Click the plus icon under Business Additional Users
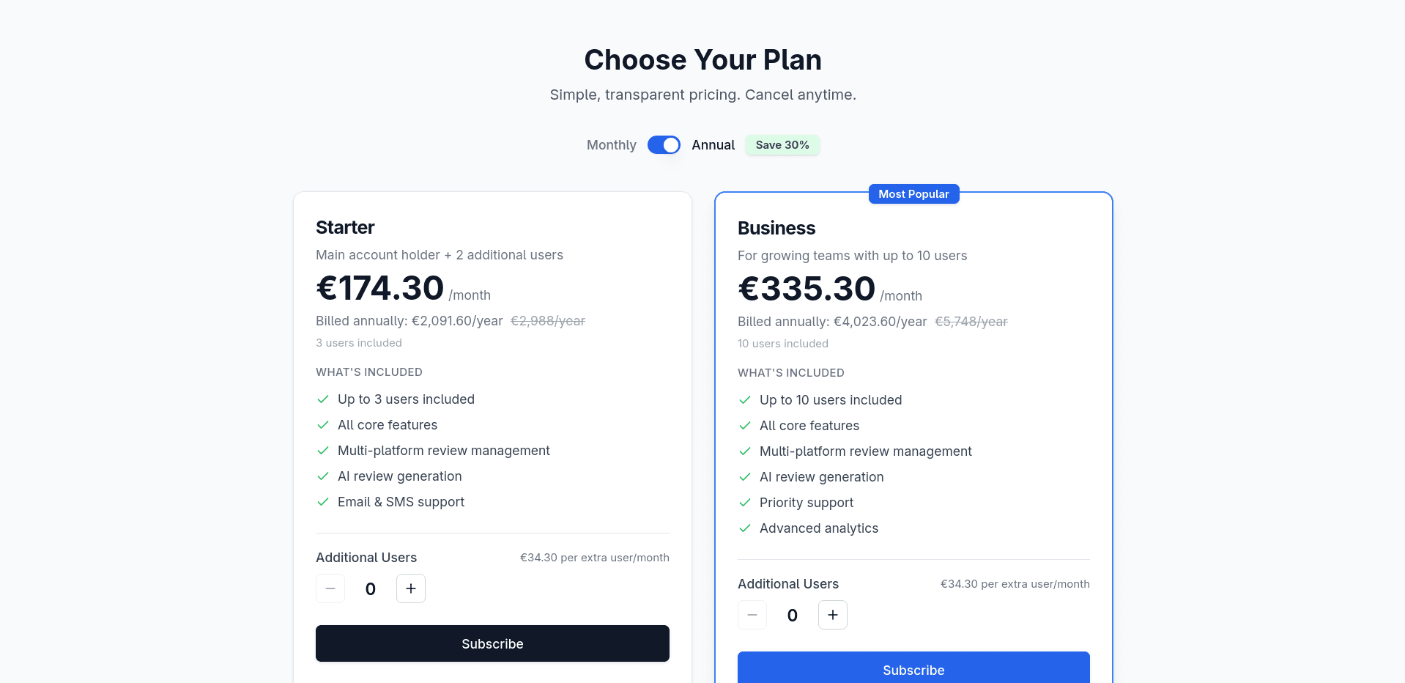Viewport: 1405px width, 683px height. [832, 615]
